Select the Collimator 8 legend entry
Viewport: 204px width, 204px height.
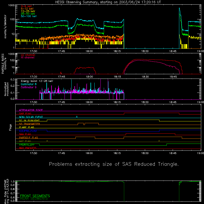tap(29, 84)
